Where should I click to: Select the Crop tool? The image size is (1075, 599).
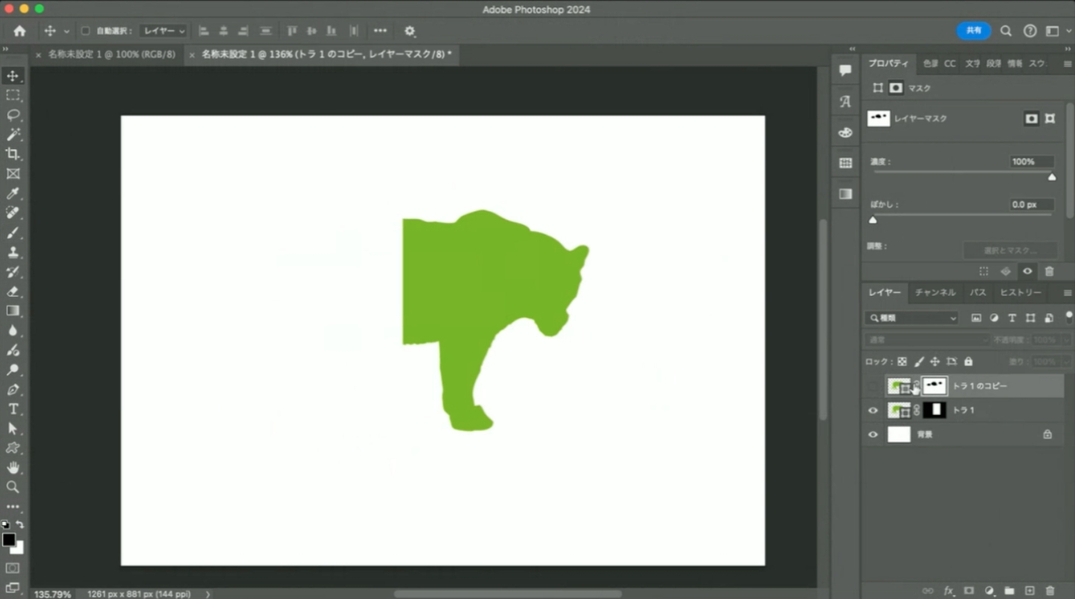click(13, 154)
